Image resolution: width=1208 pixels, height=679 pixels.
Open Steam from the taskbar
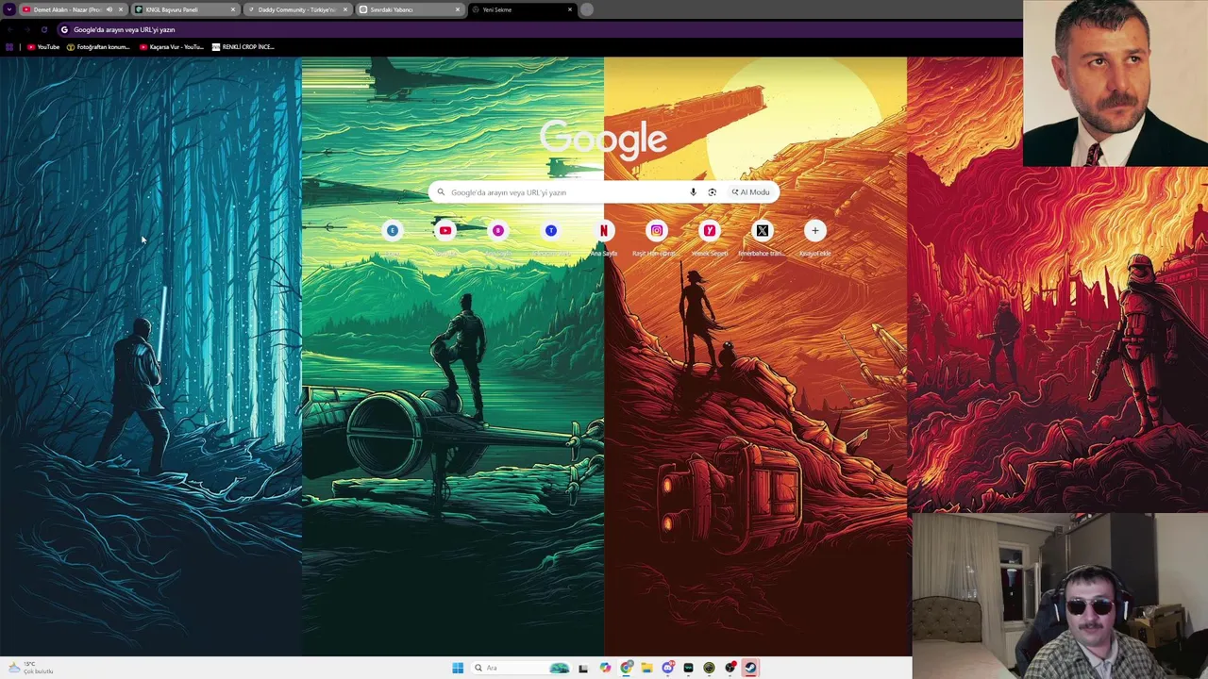(750, 668)
